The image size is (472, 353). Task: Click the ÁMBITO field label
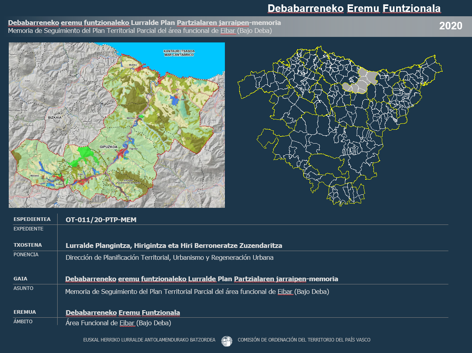23,322
